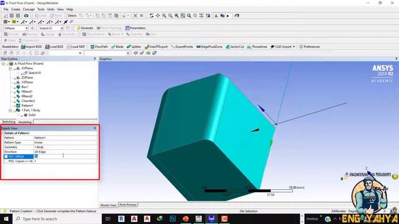Click the VistaTFExport tool

coord(156,47)
